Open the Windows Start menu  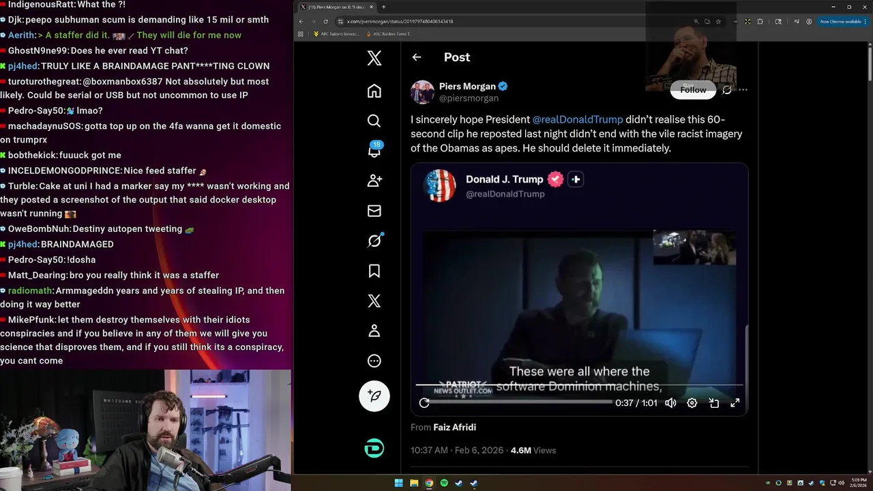(x=398, y=483)
